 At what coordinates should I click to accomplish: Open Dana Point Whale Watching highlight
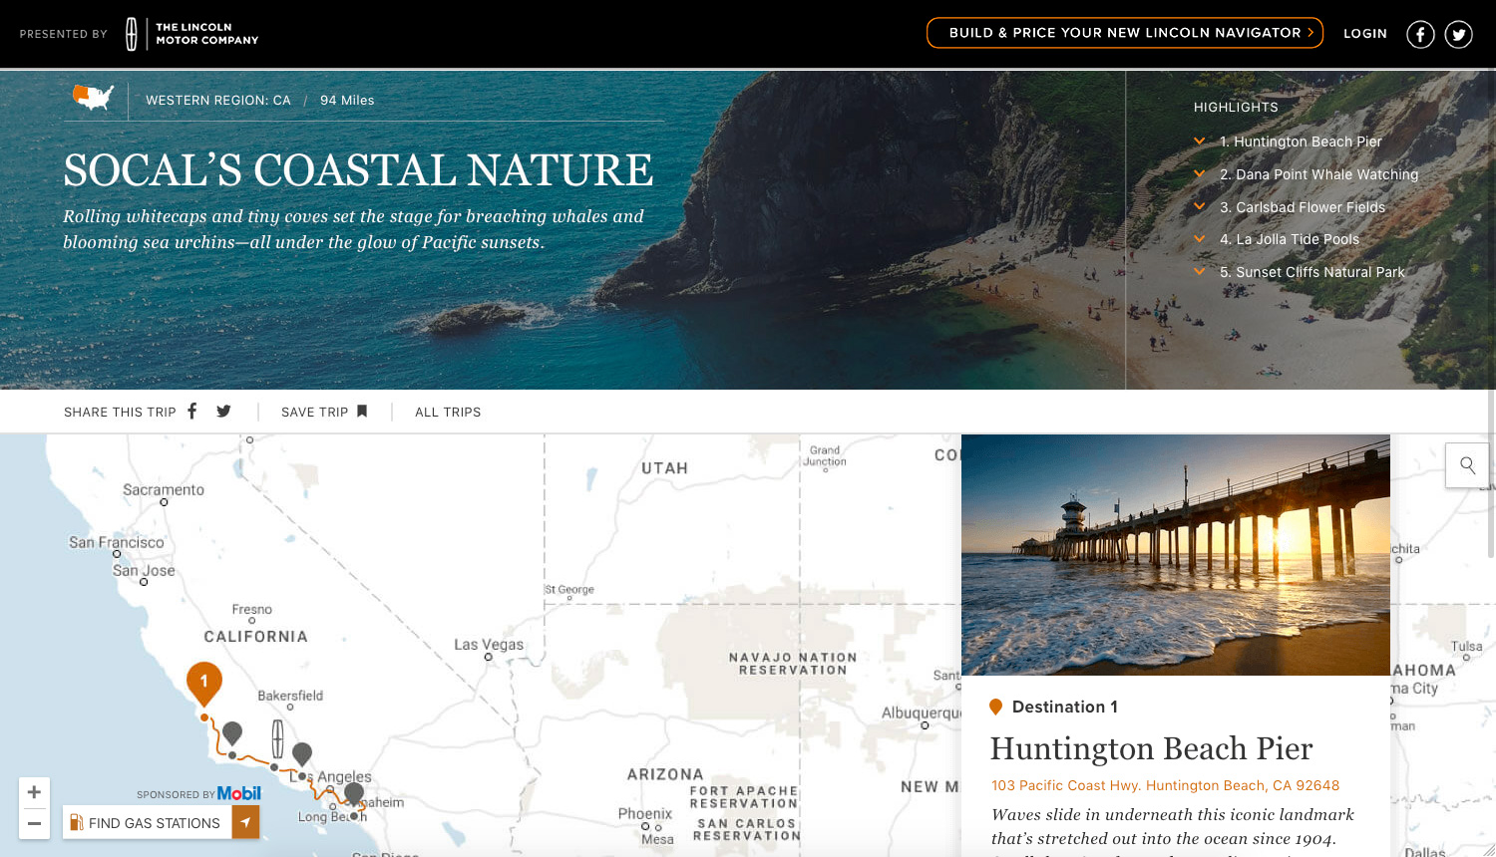1318,174
